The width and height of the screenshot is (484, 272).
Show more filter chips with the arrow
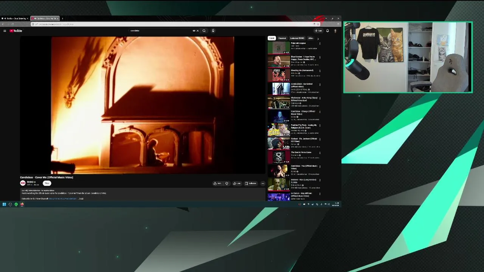pyautogui.click(x=318, y=39)
